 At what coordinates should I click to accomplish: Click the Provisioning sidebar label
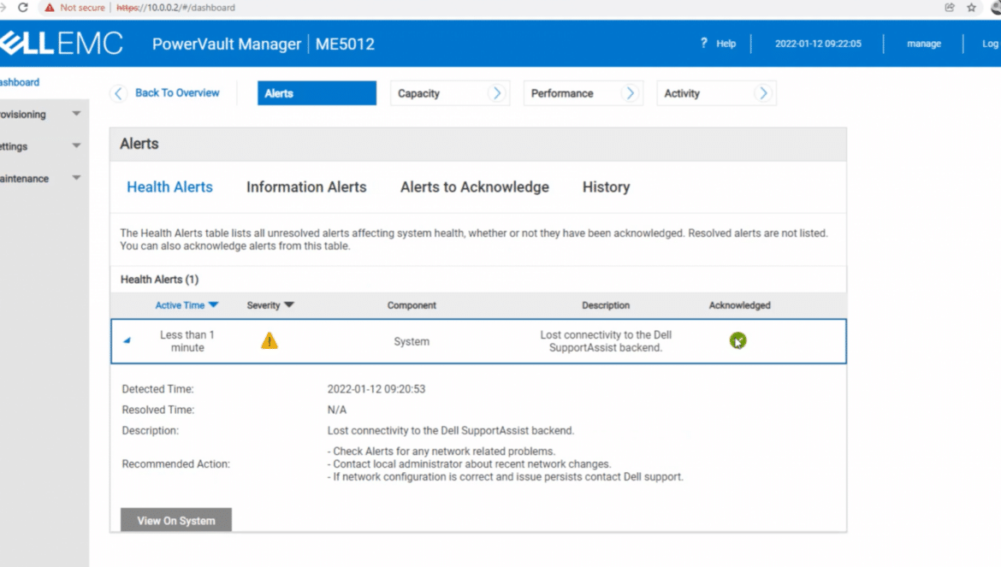[x=23, y=114]
